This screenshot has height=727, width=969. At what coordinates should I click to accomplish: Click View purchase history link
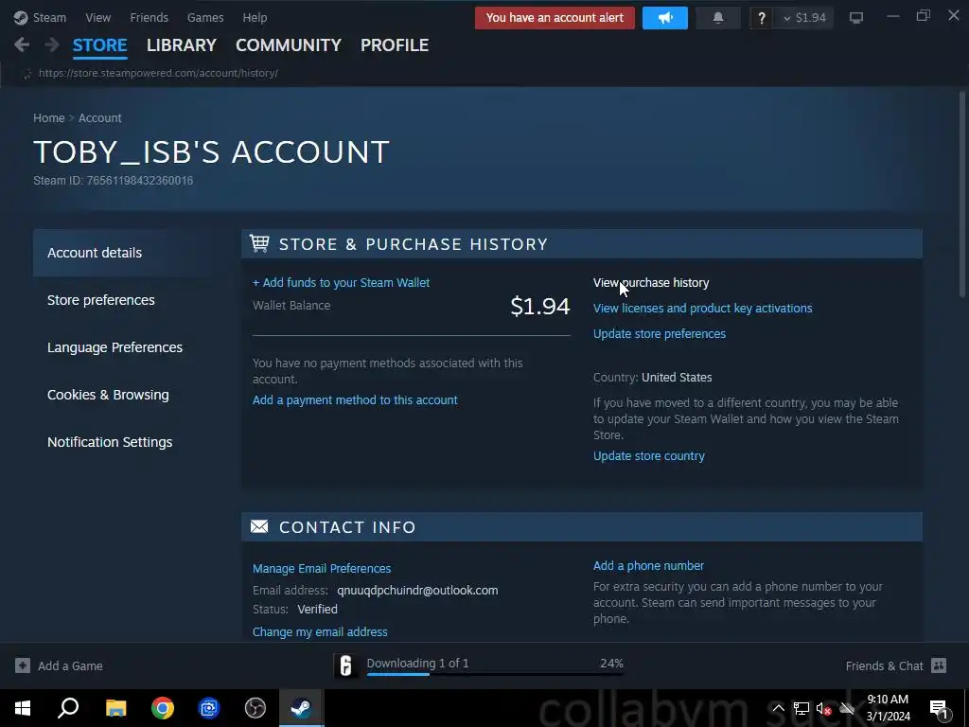coord(651,282)
